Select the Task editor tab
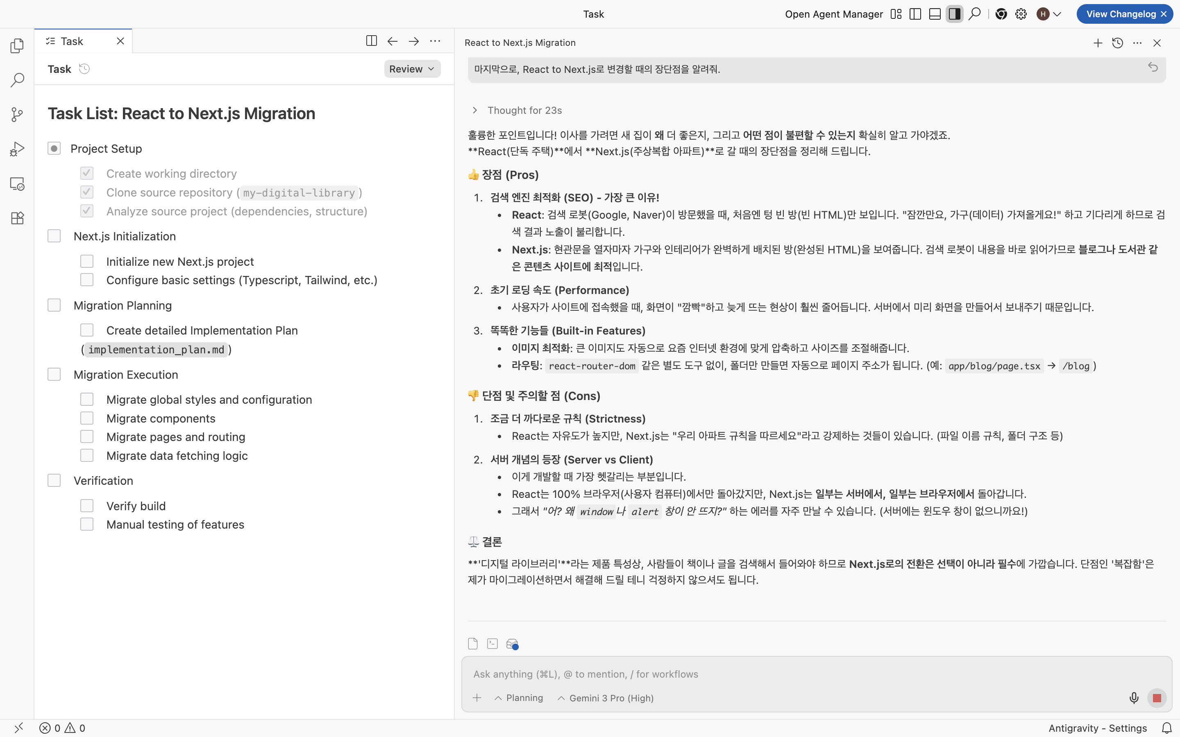The height and width of the screenshot is (737, 1180). (x=72, y=41)
